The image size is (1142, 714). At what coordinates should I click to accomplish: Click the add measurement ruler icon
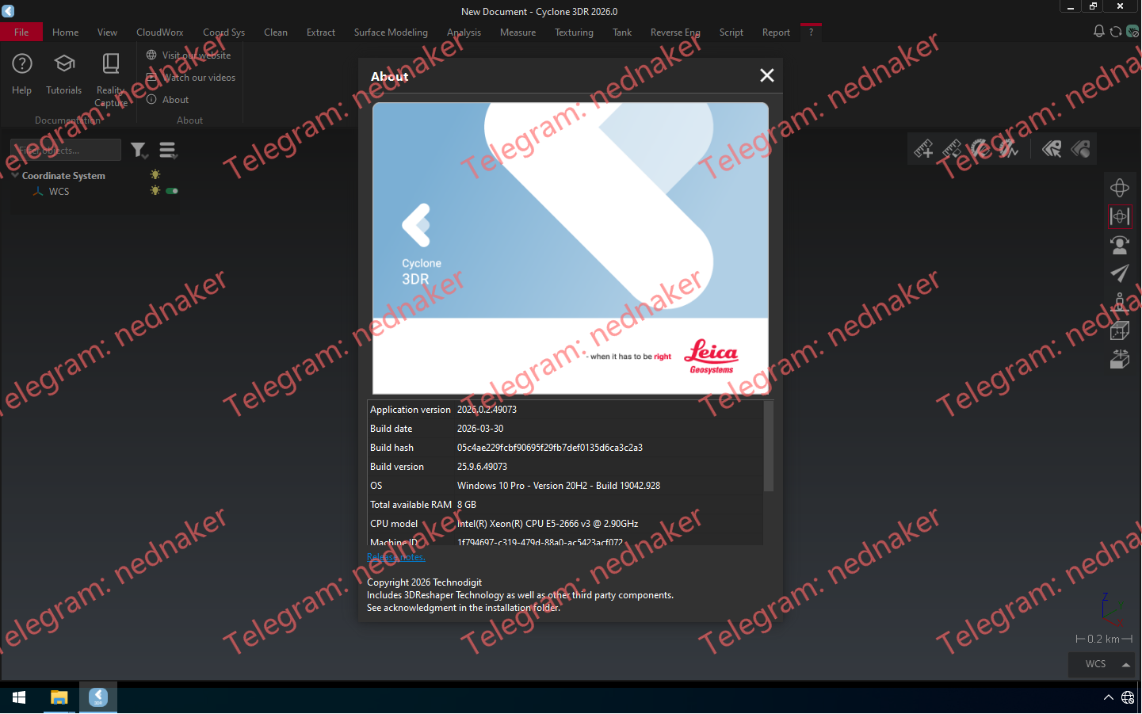coord(923,148)
